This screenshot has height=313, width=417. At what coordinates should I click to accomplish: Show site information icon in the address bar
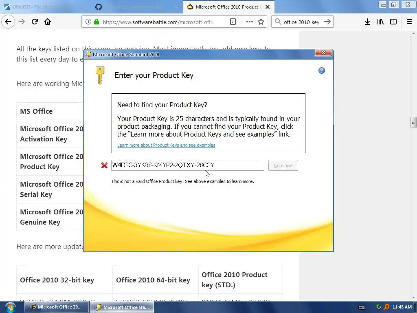pyautogui.click(x=88, y=22)
